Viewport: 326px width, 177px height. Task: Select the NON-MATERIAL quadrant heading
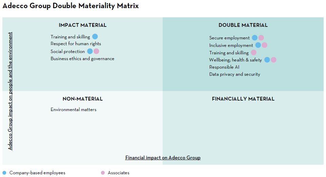tap(83, 99)
